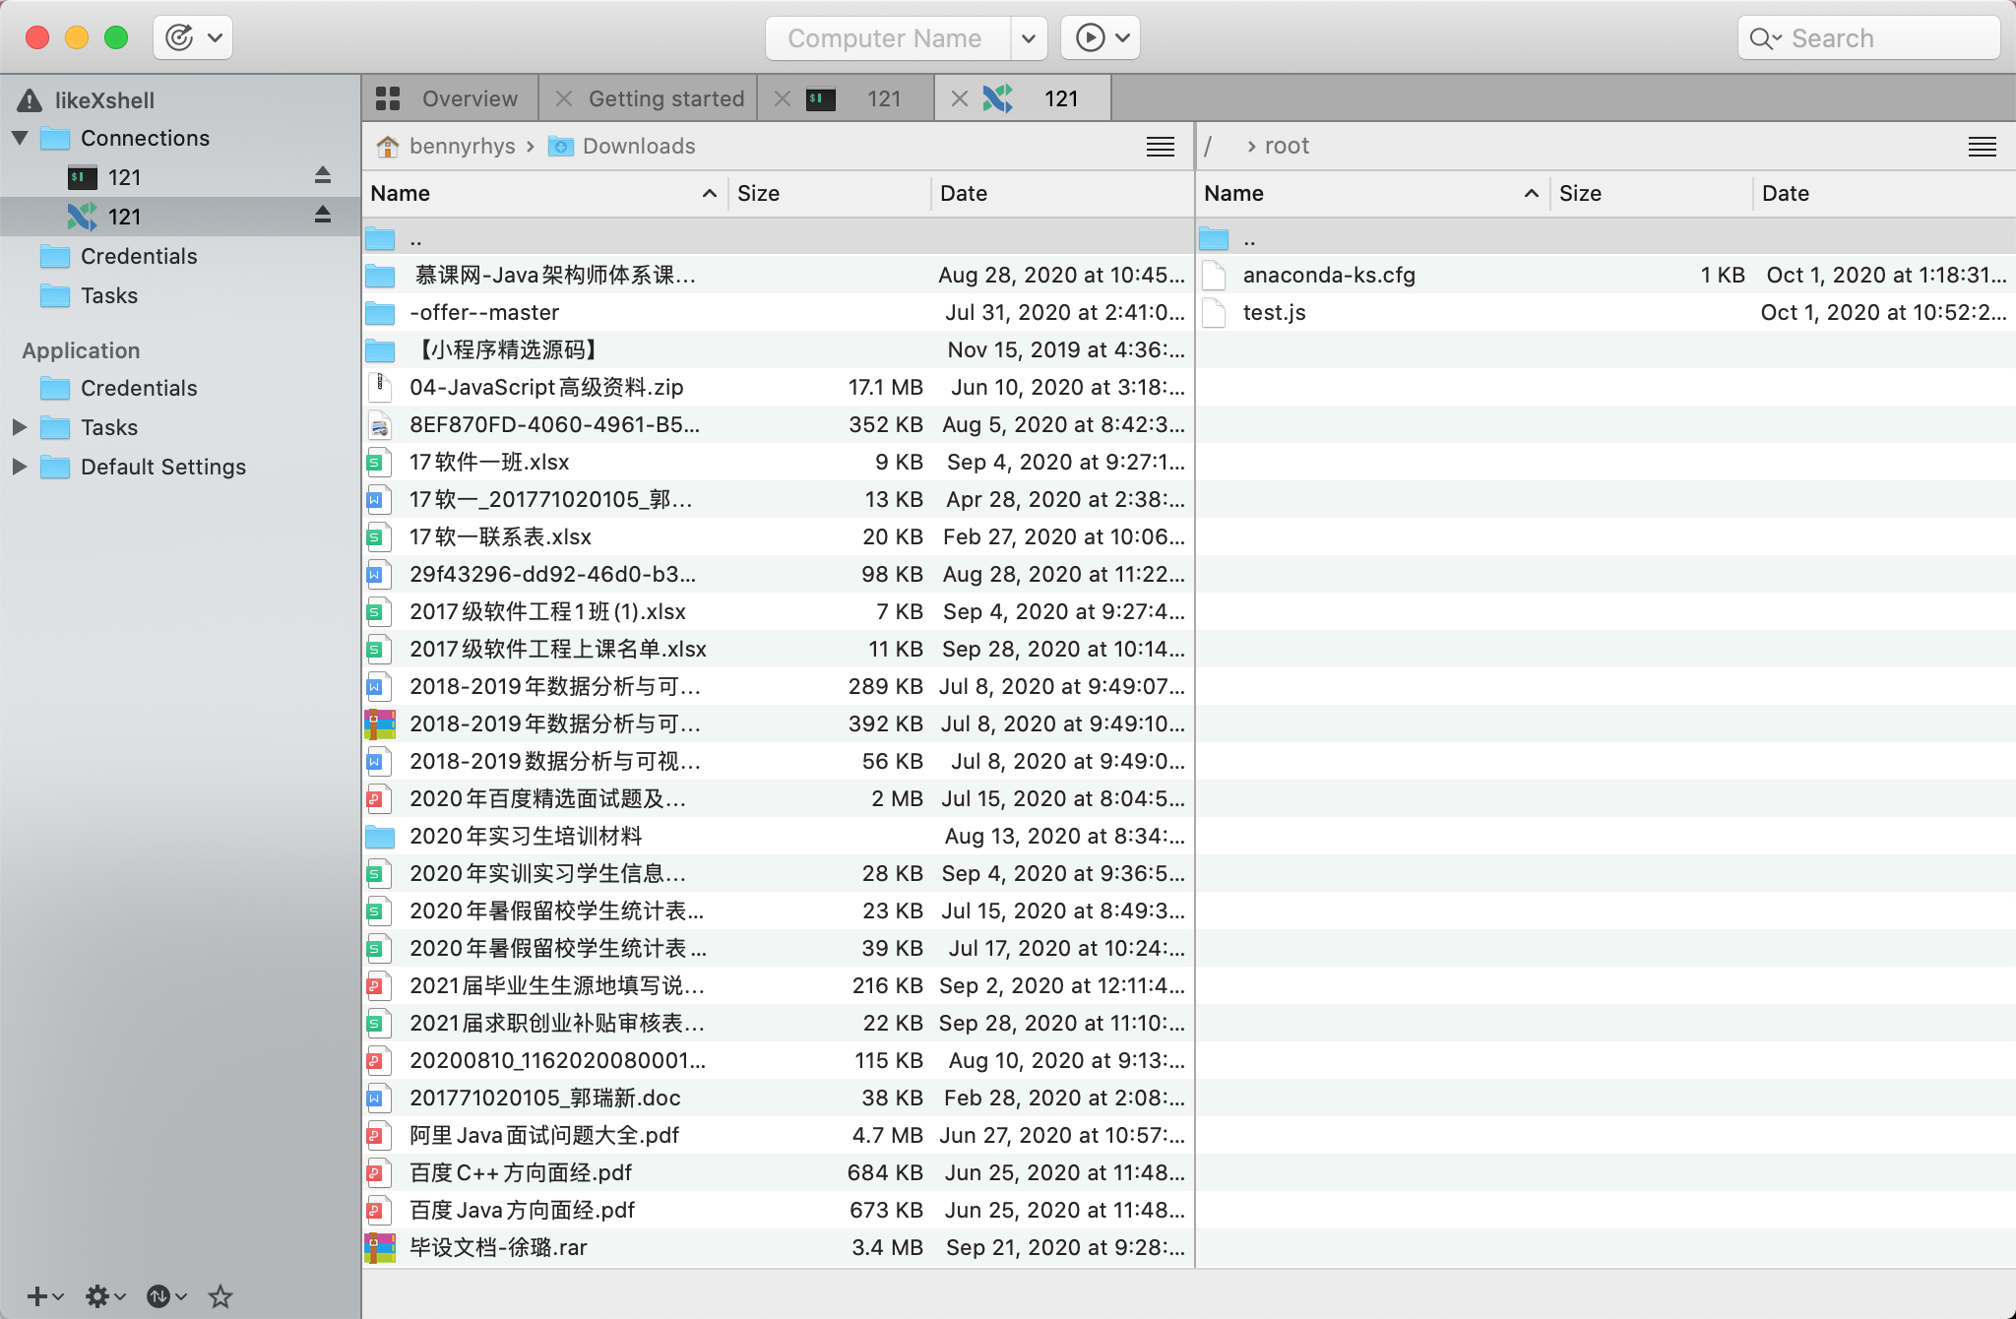Screen dimensions: 2016x1319
Task: Open the local pane hamburger menu
Action: (x=1161, y=147)
